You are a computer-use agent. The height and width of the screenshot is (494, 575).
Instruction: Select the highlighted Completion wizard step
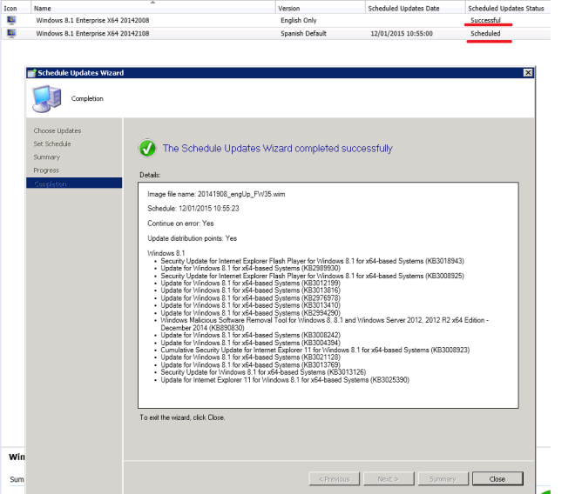[51, 184]
